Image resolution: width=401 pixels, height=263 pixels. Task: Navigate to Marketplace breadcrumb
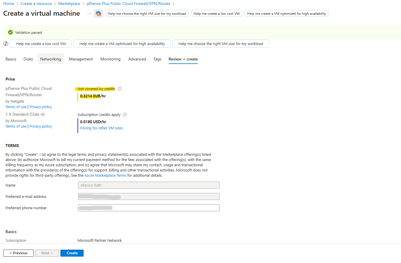[x=69, y=3]
